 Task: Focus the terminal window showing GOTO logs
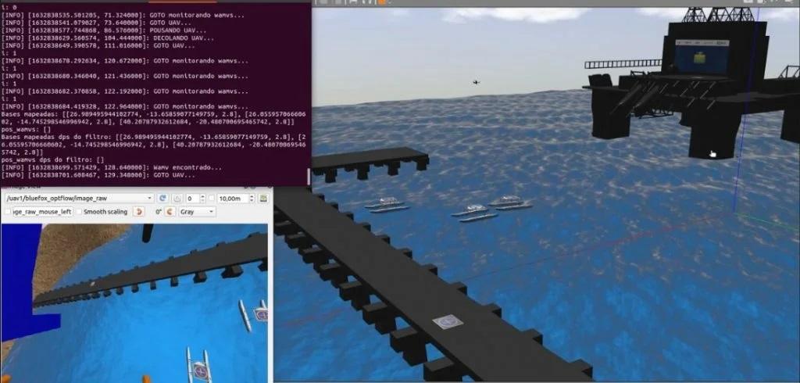(155, 94)
